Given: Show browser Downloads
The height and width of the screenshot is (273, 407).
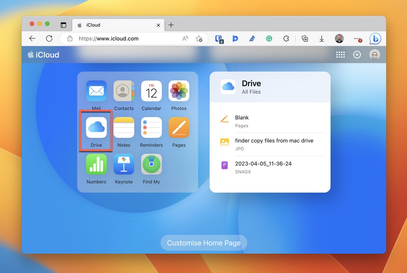Looking at the screenshot, I should 322,38.
